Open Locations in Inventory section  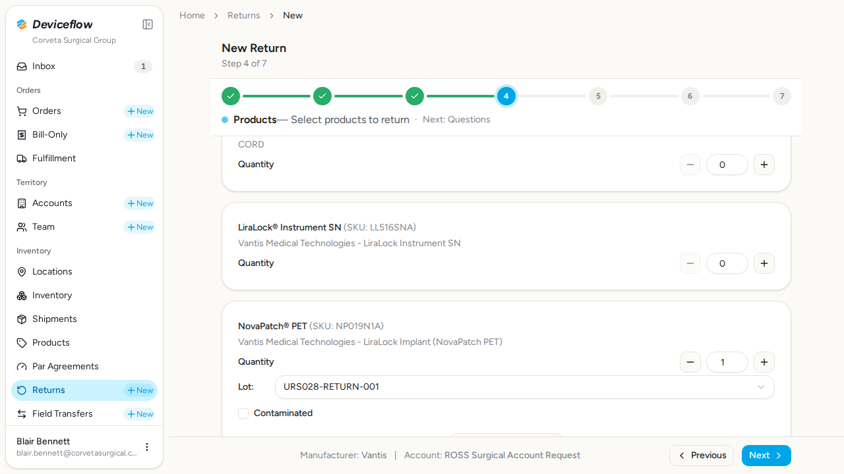pyautogui.click(x=84, y=272)
